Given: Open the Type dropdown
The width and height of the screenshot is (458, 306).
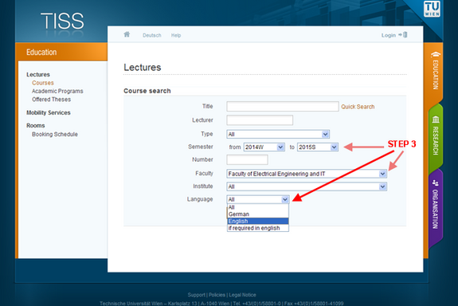Looking at the screenshot, I should click(278, 134).
